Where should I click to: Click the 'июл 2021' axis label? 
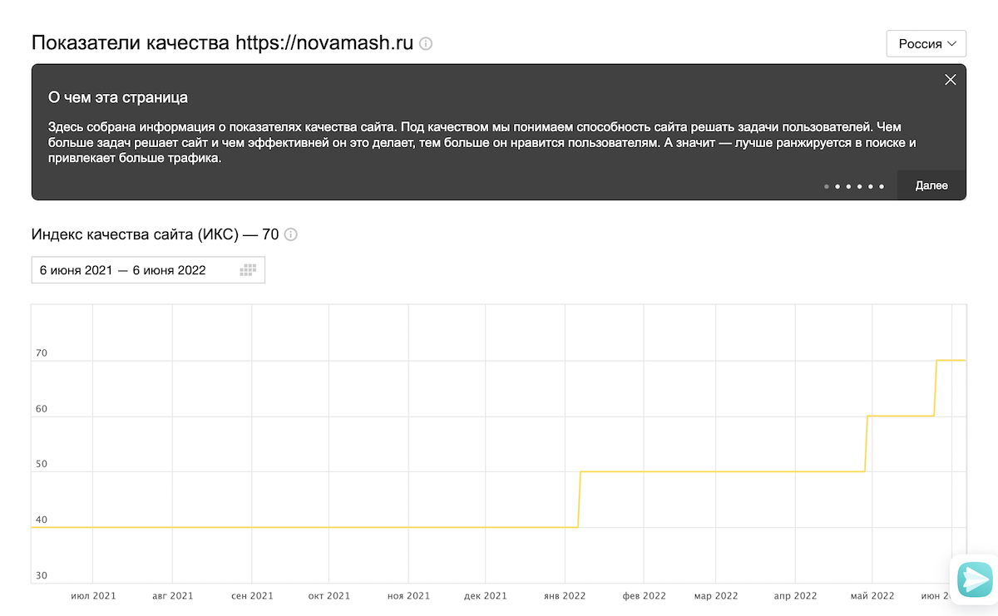point(93,596)
